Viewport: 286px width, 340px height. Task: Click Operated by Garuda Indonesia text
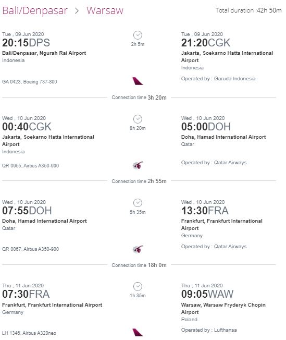pyautogui.click(x=218, y=79)
